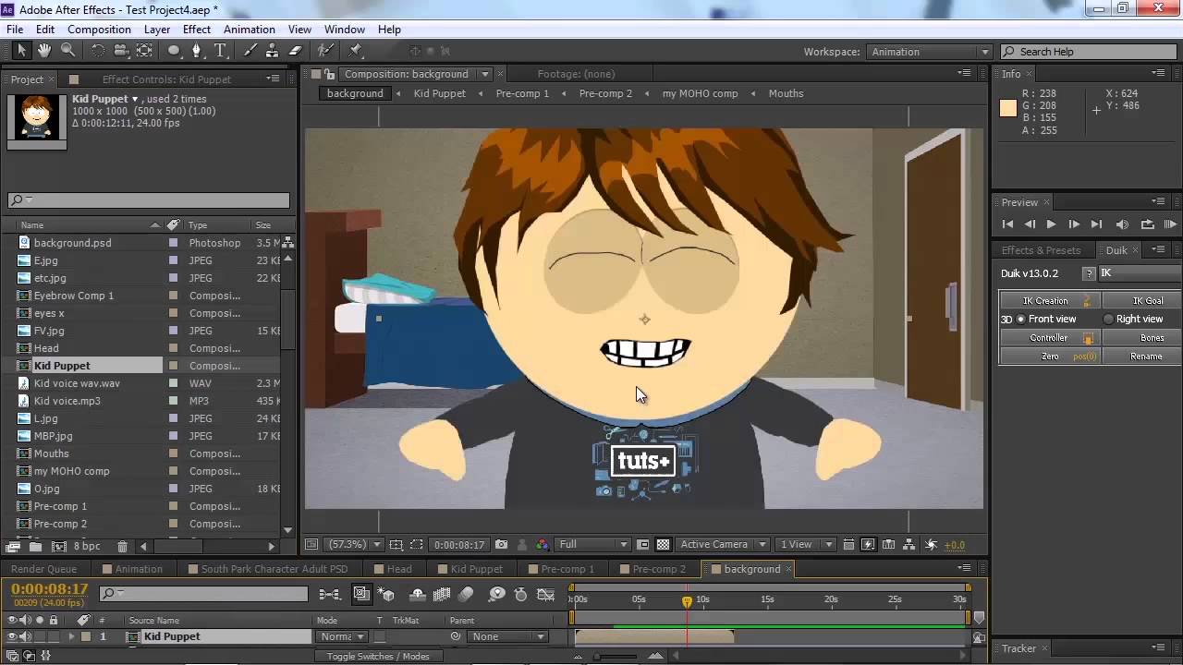This screenshot has width=1183, height=665.
Task: Click the Auto-keyframe stopwatch icon
Action: pyautogui.click(x=520, y=595)
